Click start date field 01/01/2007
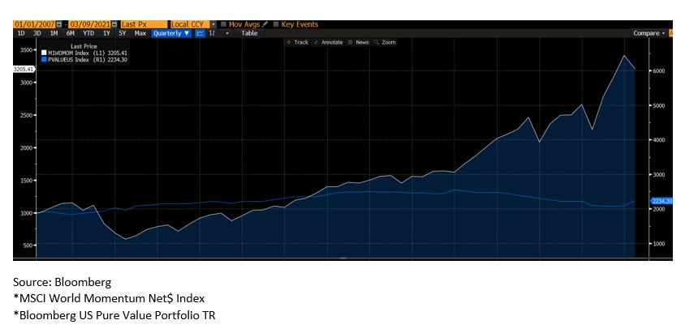685x333 pixels. [35, 24]
